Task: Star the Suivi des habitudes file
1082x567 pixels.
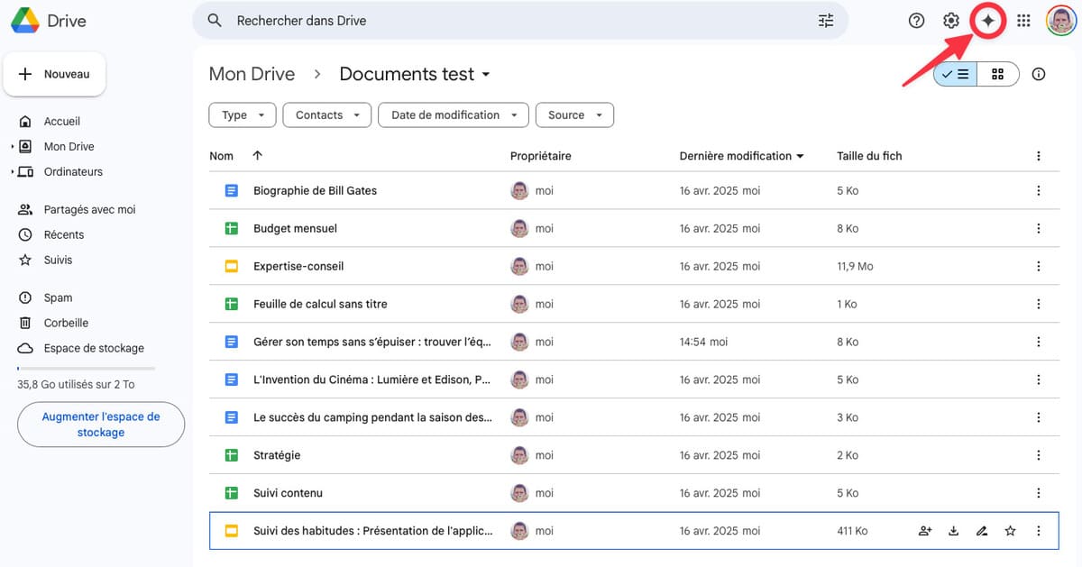Action: pos(1010,531)
